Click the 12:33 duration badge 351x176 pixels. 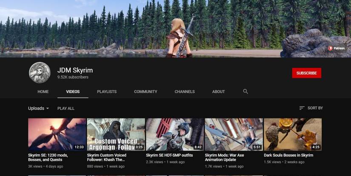pyautogui.click(x=79, y=147)
